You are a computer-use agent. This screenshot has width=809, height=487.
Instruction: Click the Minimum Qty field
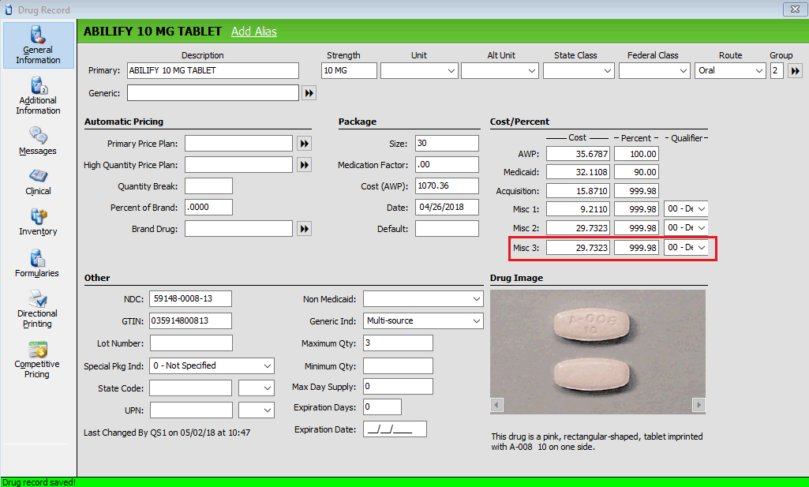(398, 365)
